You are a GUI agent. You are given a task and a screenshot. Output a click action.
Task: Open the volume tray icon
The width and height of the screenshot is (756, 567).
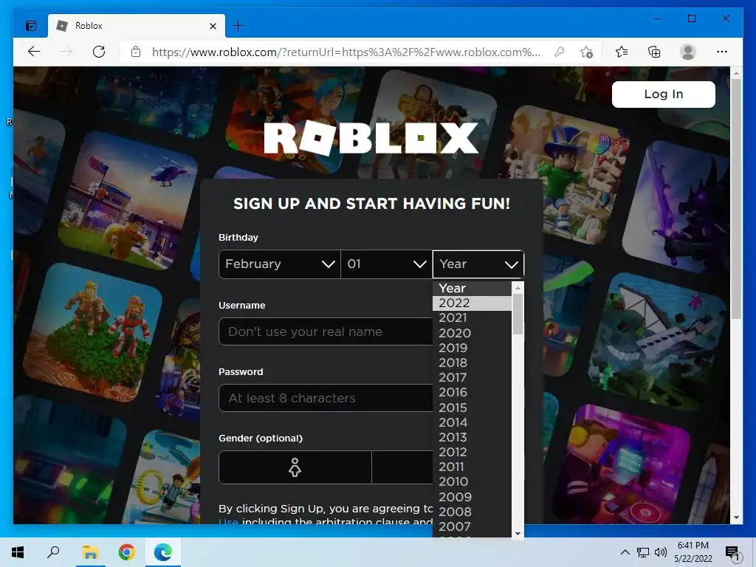661,552
